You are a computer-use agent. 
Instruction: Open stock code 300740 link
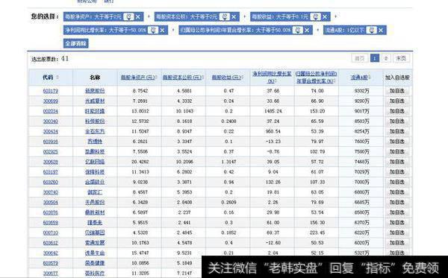(x=51, y=192)
